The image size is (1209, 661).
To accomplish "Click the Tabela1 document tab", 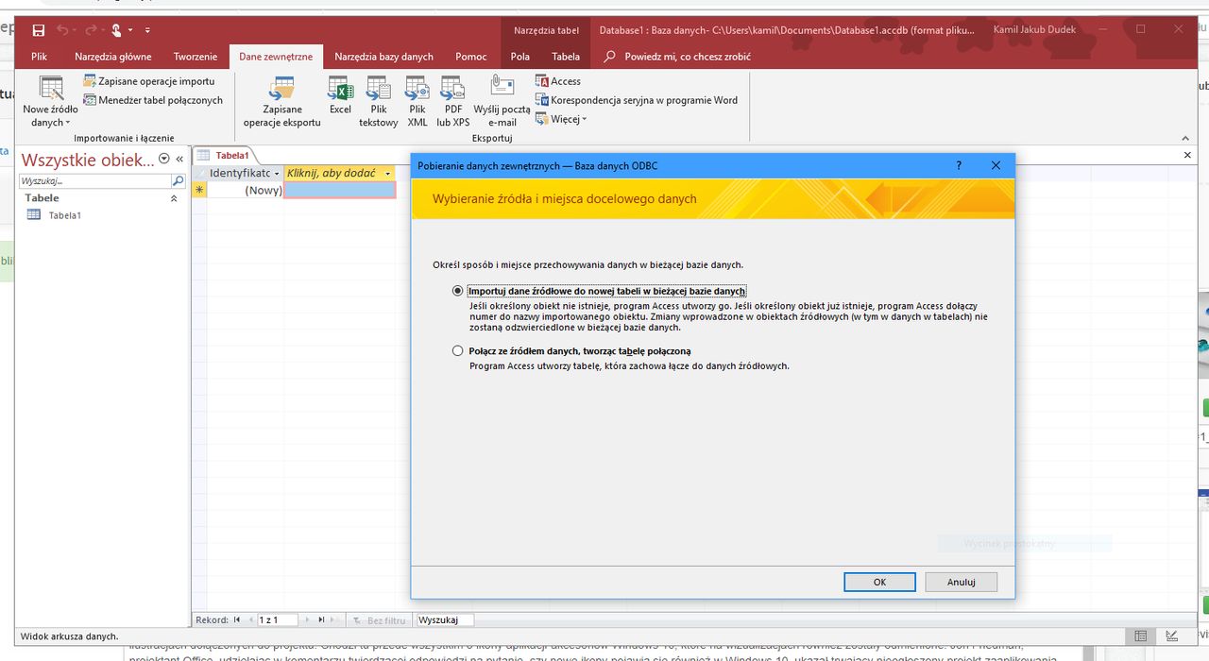I will coord(224,156).
